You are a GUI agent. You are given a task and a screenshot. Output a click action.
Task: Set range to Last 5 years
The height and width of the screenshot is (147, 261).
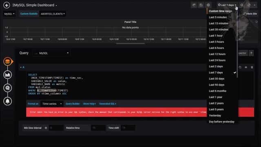(221, 109)
